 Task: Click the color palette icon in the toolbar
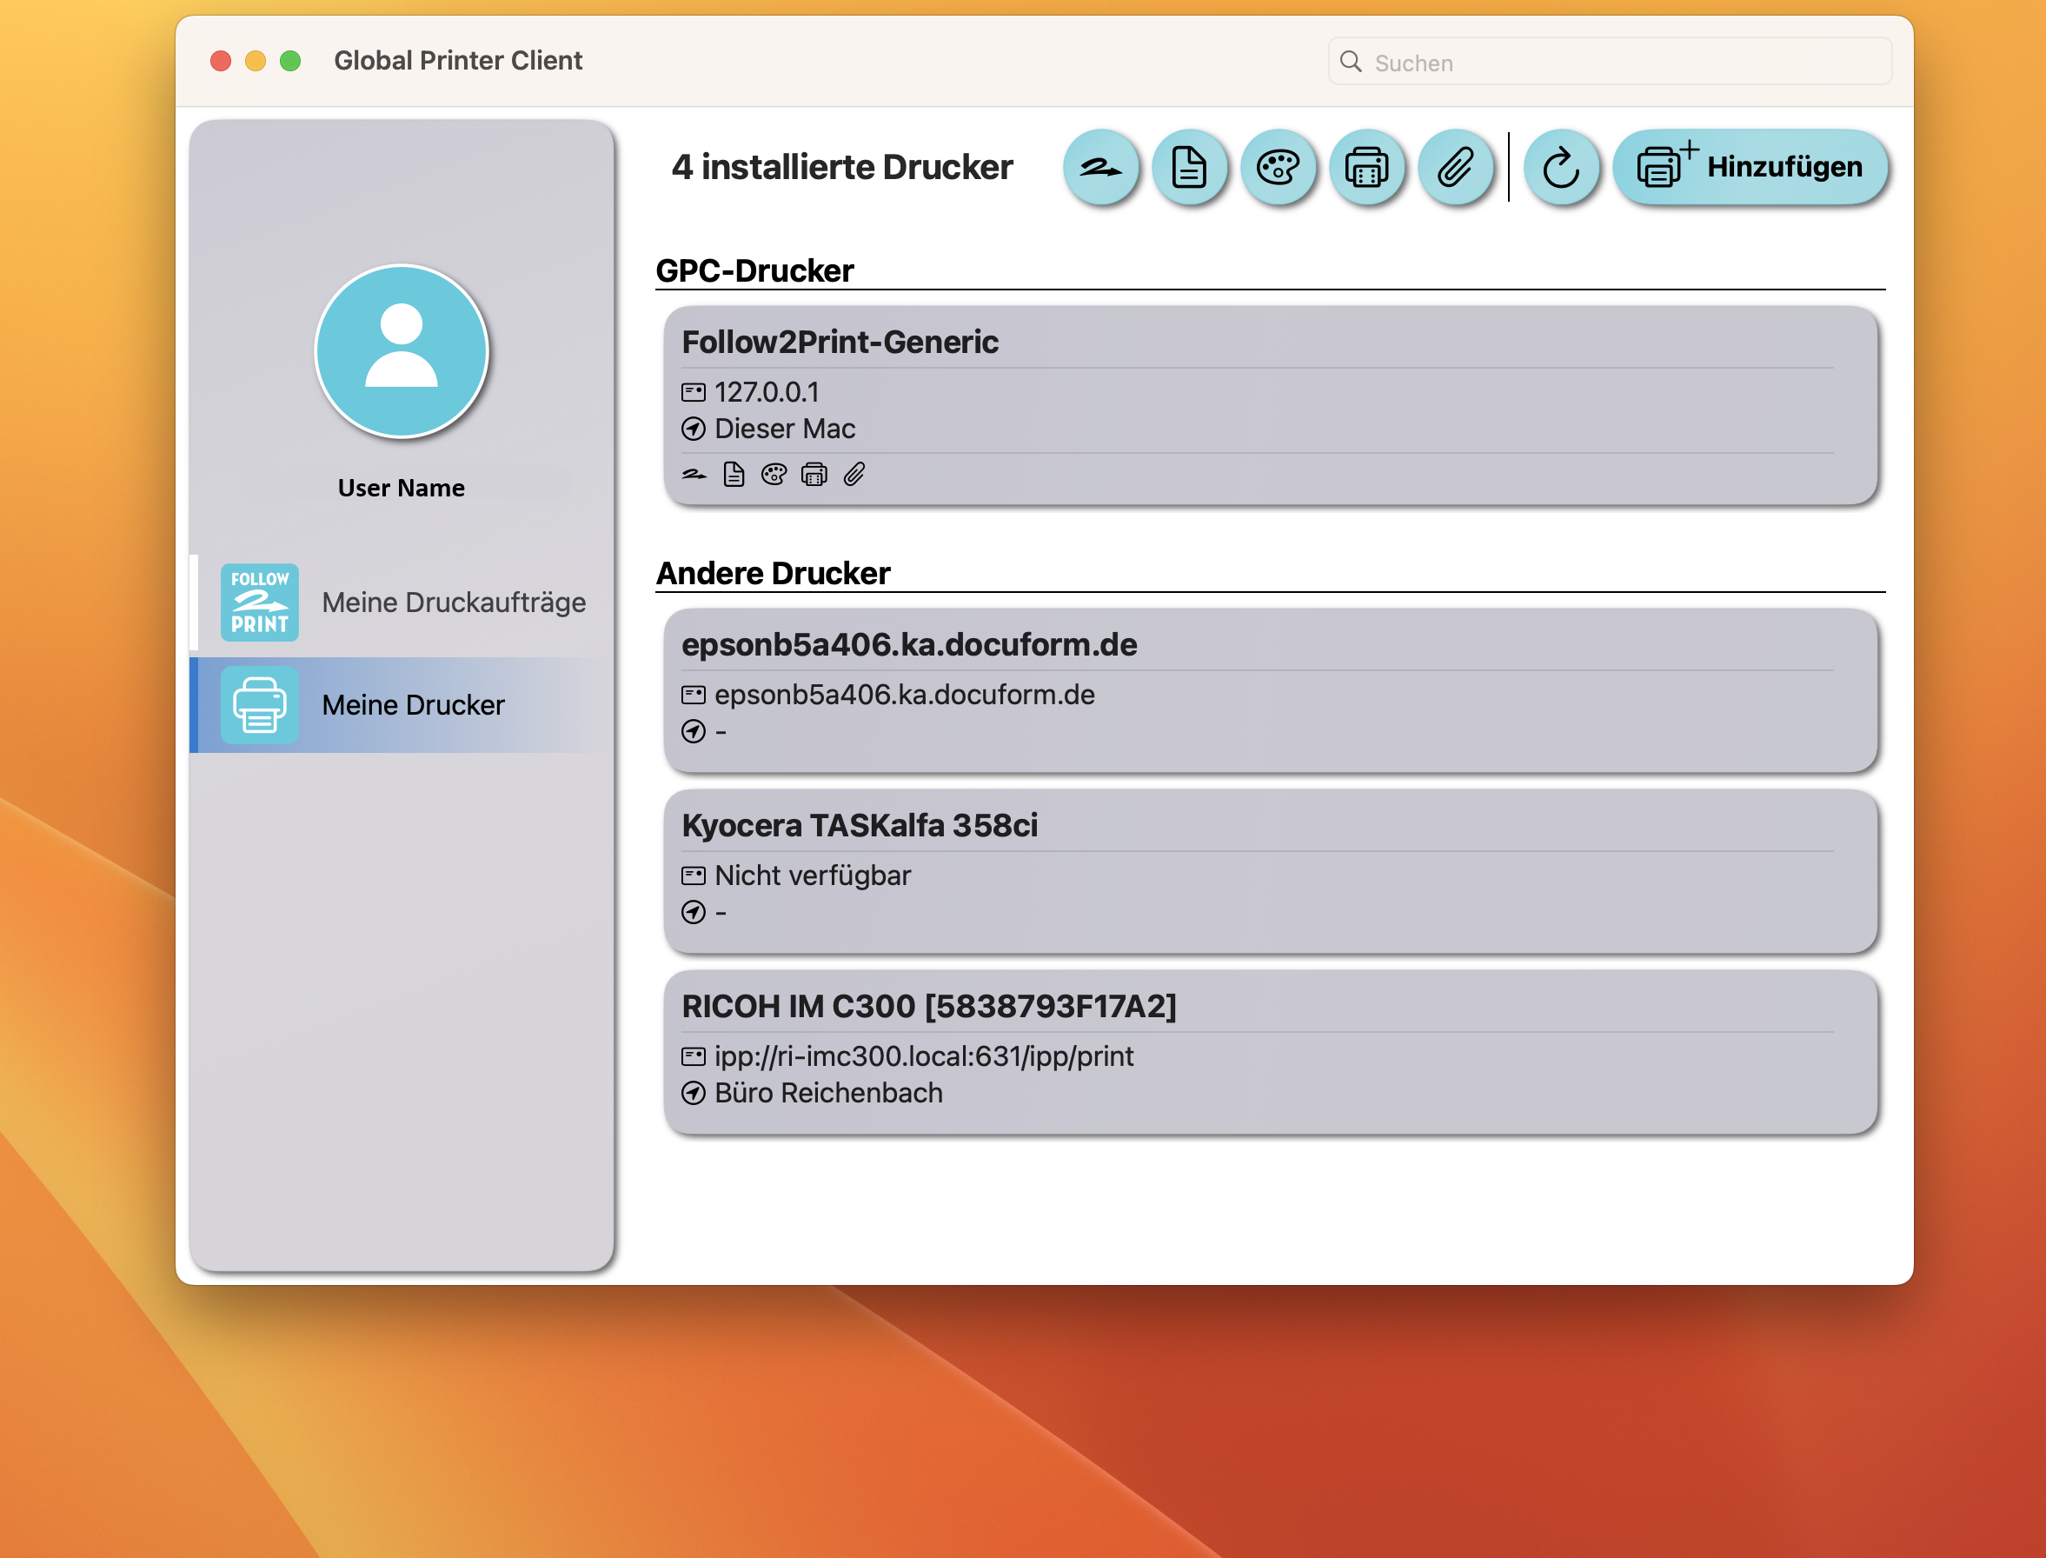1279,167
